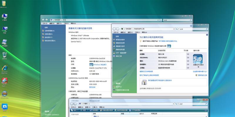Click the search magnifier in the System window
The width and height of the screenshot is (235, 117).
point(191,20)
